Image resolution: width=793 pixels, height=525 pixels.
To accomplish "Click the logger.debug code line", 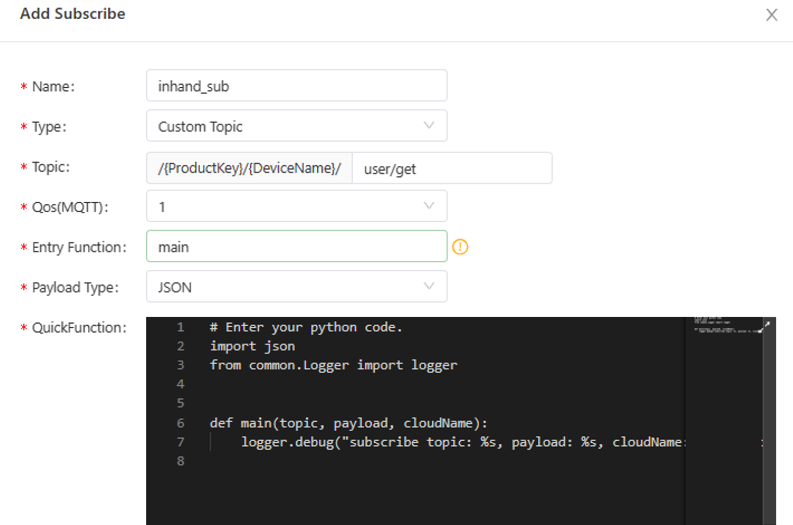I will (454, 442).
